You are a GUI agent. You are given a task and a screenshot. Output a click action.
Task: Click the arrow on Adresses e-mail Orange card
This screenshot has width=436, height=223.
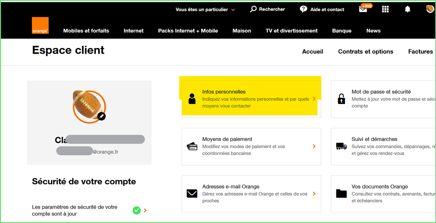pos(314,193)
